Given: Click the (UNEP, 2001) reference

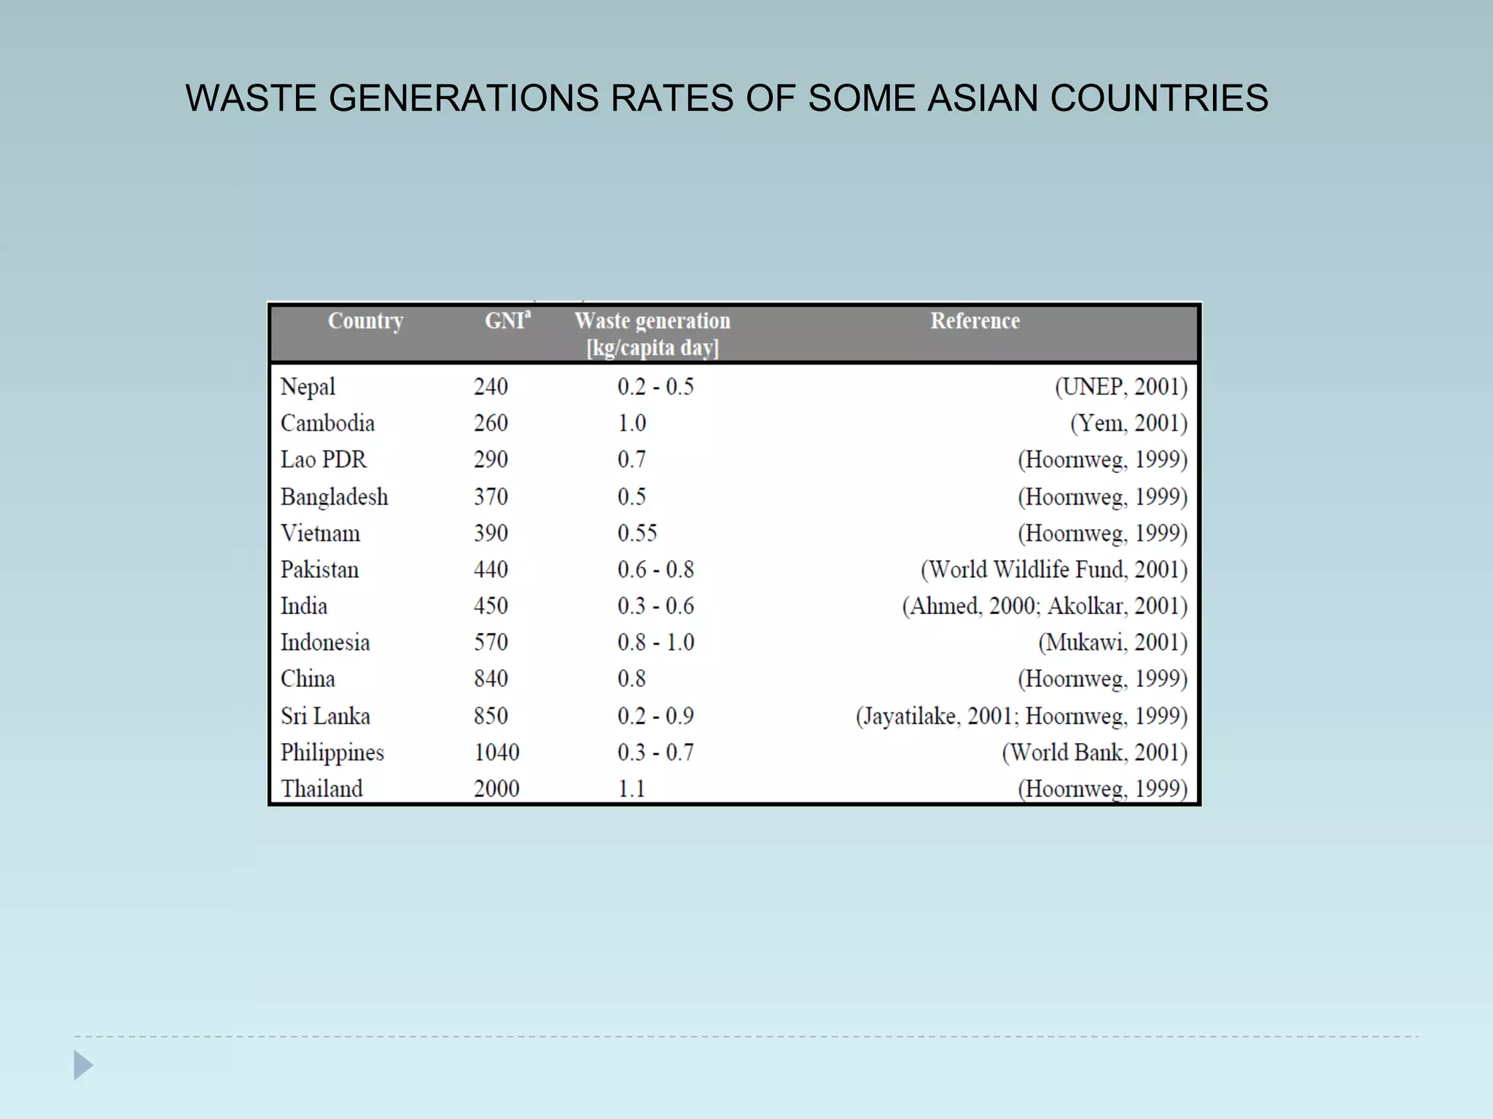Looking at the screenshot, I should [x=1121, y=387].
